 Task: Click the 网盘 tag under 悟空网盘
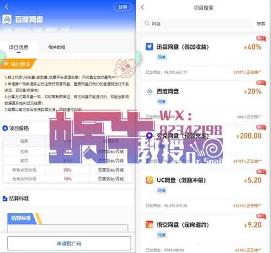(162, 235)
